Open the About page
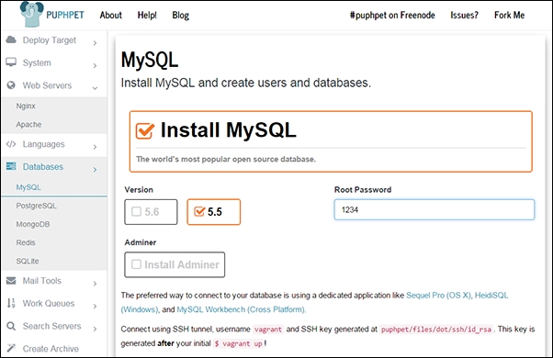 tap(111, 16)
